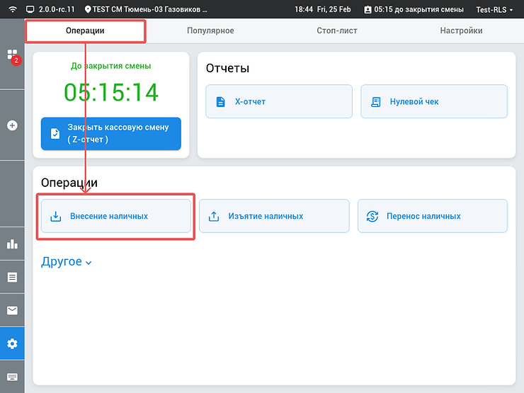
Task: Close shift with Z-отчет button
Action: [111, 134]
